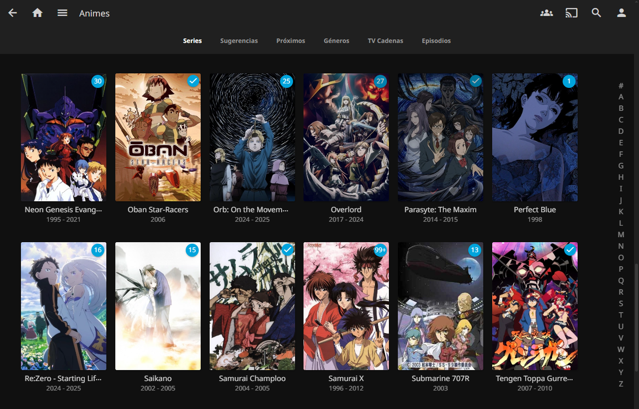Click the 25 unwatched badge on Orb
Viewport: 639px width, 409px height.
(286, 81)
